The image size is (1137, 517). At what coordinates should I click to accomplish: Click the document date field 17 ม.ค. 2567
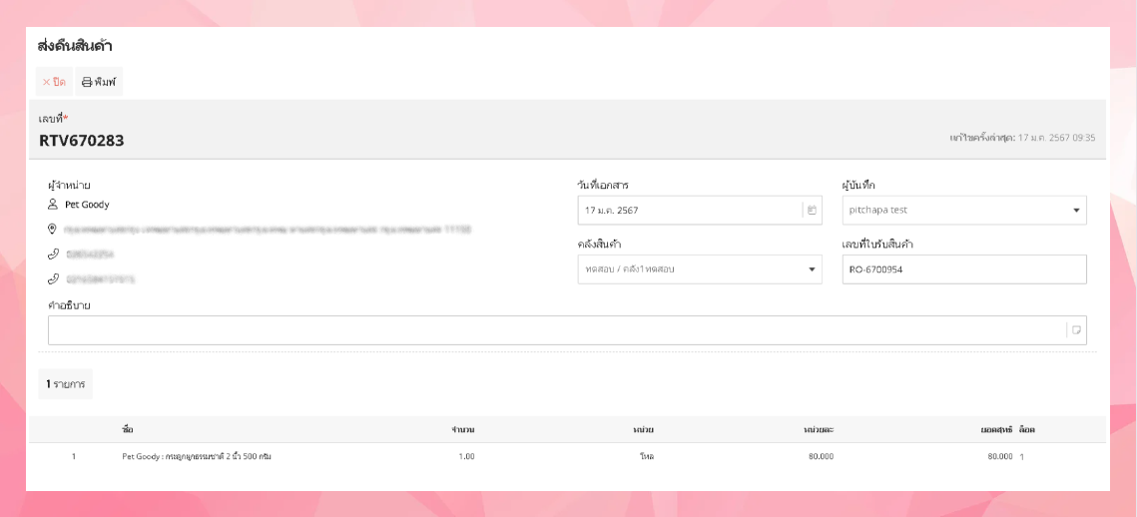click(x=689, y=211)
